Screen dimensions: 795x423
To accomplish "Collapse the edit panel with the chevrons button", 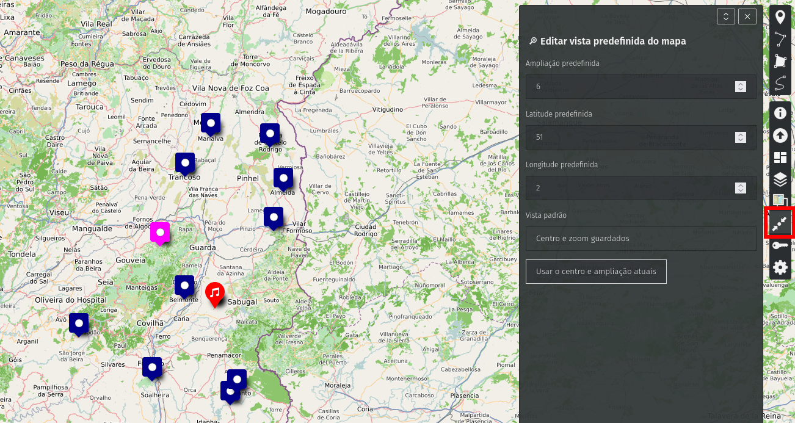I will tap(726, 17).
